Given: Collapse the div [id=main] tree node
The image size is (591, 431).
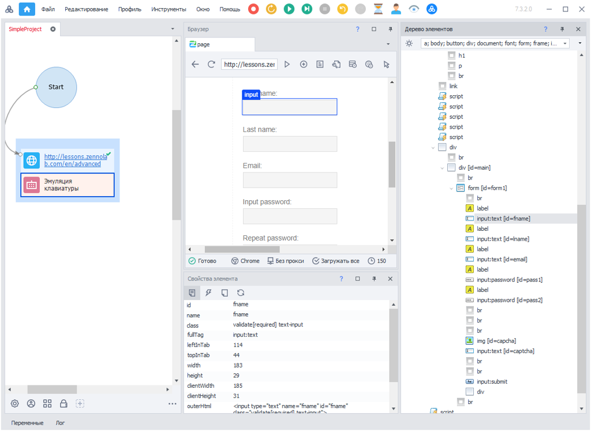Looking at the screenshot, I should coord(442,168).
